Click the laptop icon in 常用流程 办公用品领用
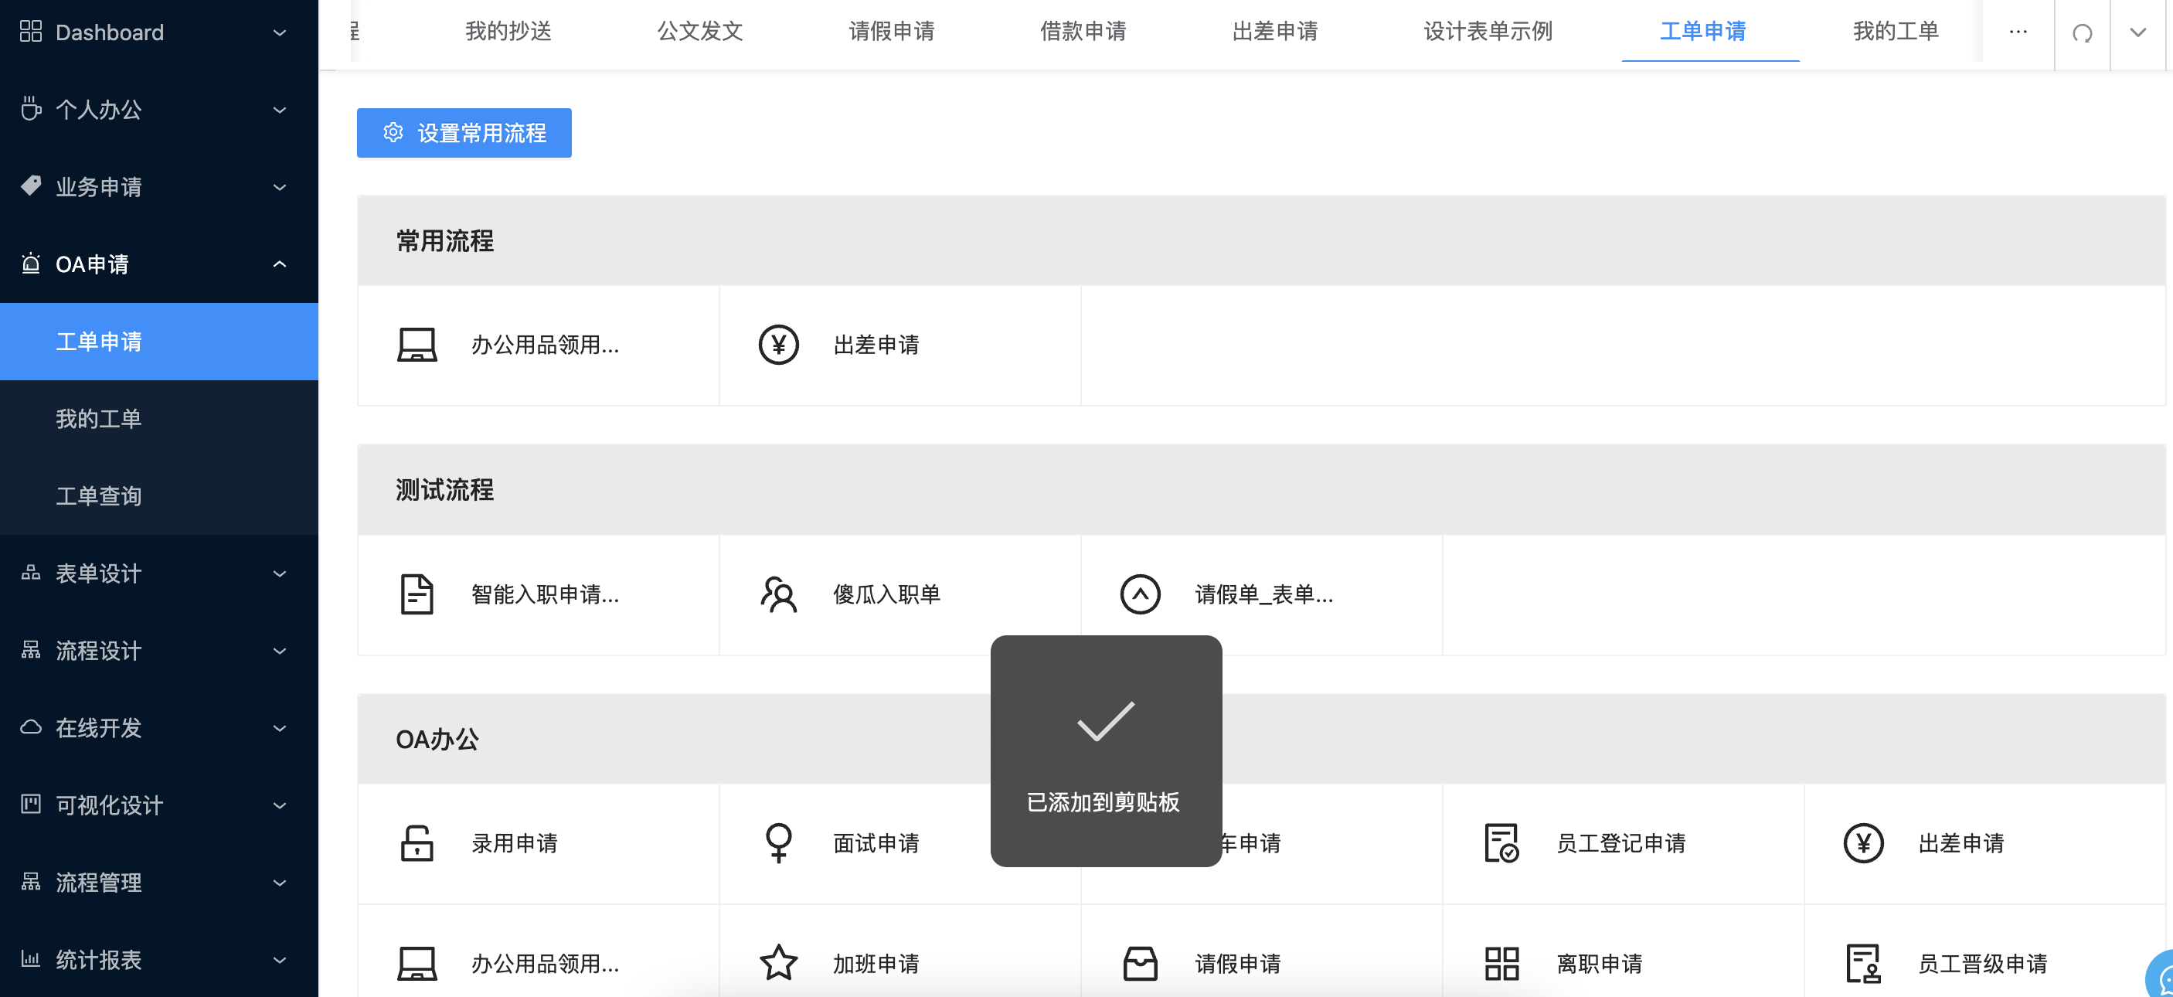2173x997 pixels. [417, 345]
